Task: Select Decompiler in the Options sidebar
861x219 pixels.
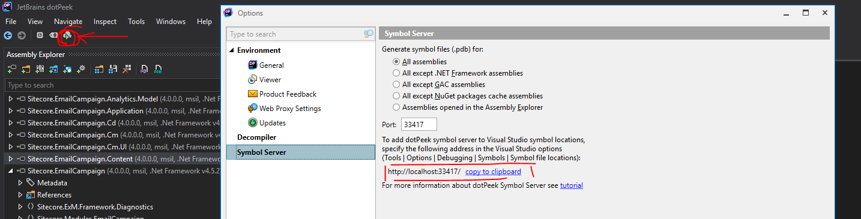Action: tap(256, 137)
